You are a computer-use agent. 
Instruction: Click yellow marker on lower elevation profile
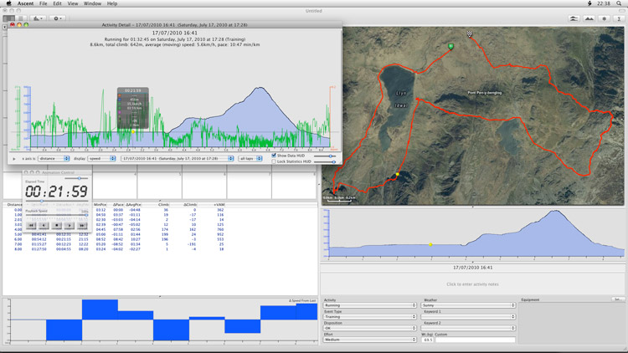[430, 244]
